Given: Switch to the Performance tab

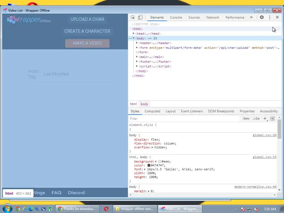Looking at the screenshot, I should point(235,17).
